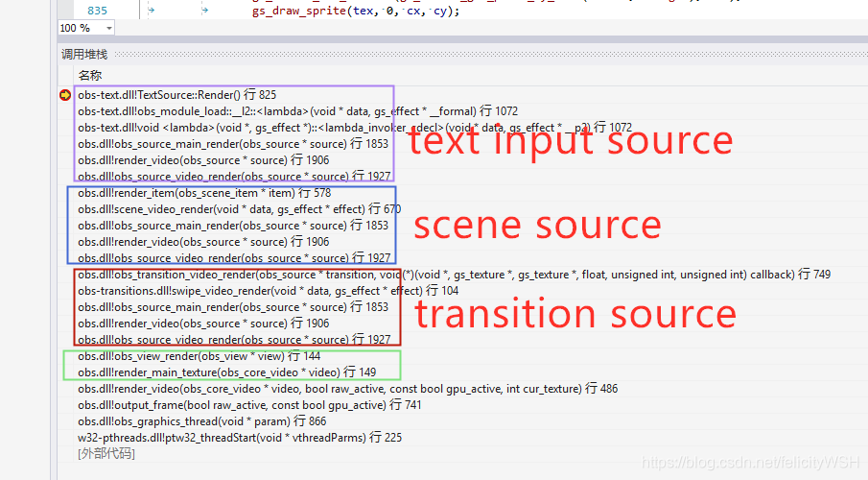
Task: Select swipe_video_render frame at line 104
Action: pyautogui.click(x=268, y=291)
